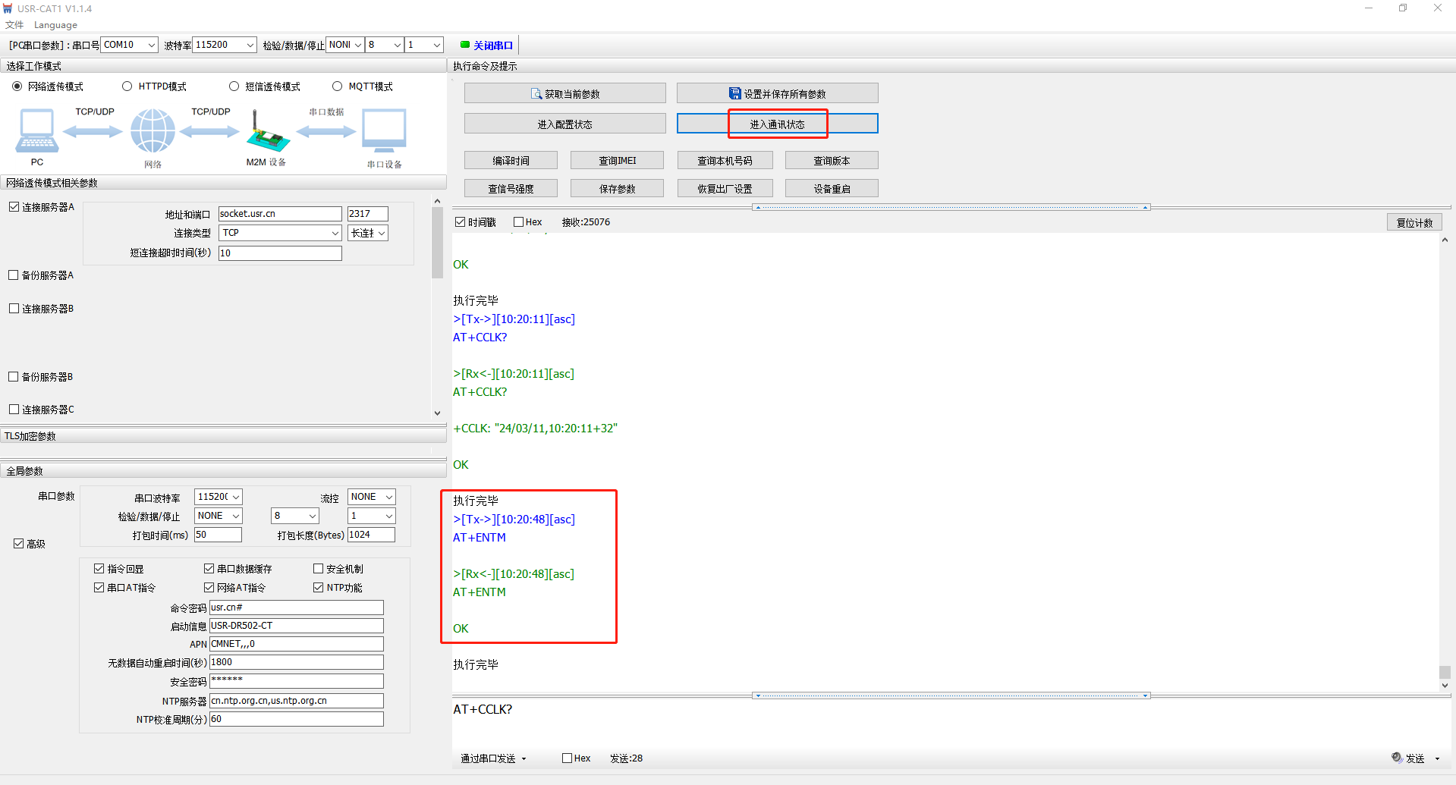Open the 文件 menu

(x=14, y=25)
